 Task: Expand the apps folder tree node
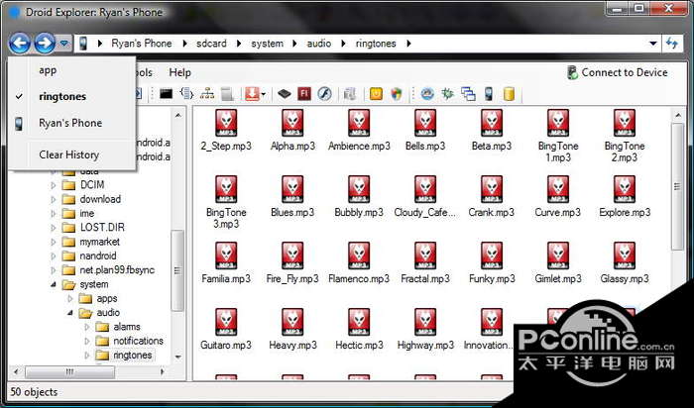[70, 299]
